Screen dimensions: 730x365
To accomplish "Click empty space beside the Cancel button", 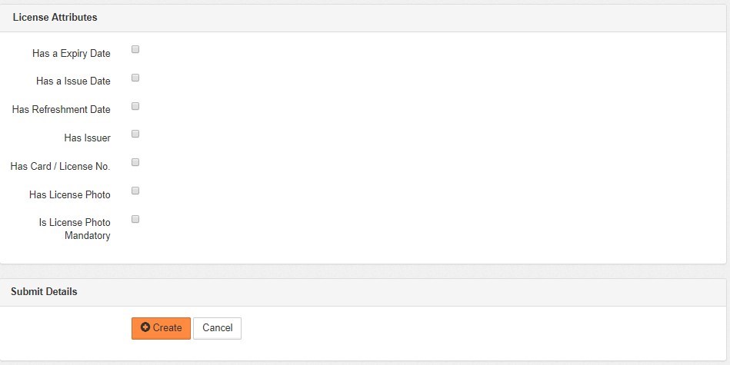I will click(462, 329).
